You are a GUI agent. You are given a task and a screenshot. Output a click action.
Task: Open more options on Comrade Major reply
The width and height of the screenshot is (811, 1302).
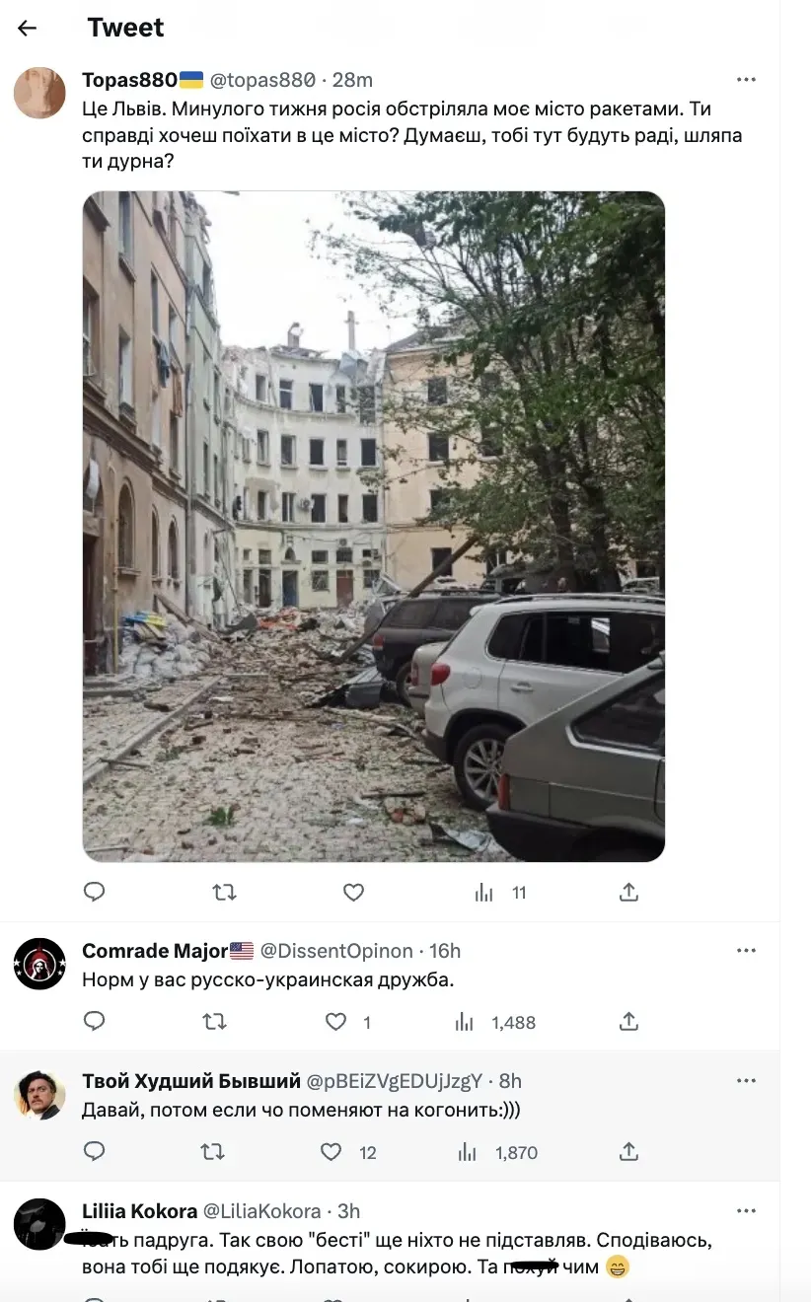pos(747,951)
